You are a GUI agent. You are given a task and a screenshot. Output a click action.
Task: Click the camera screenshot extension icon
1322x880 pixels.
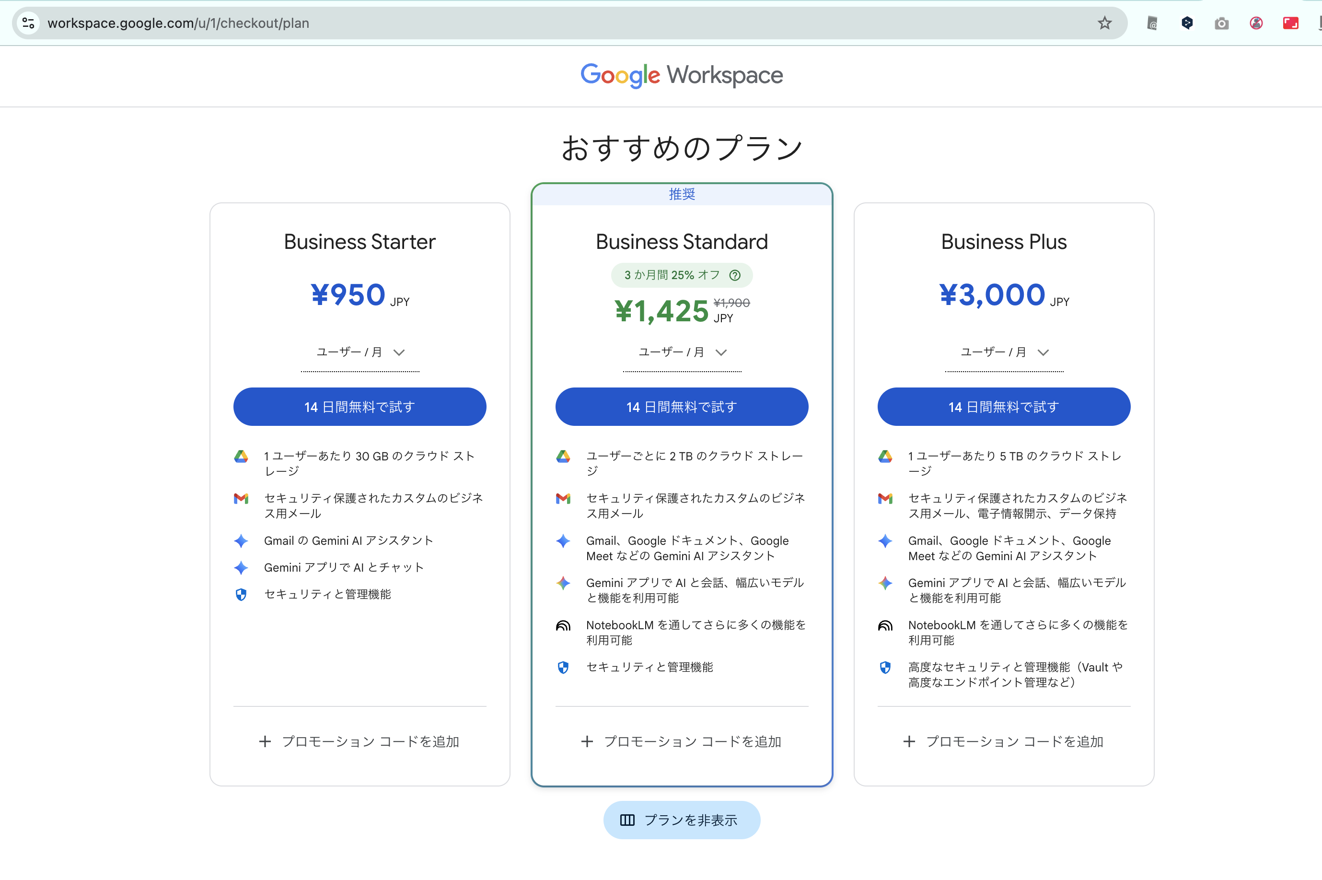[x=1221, y=23]
